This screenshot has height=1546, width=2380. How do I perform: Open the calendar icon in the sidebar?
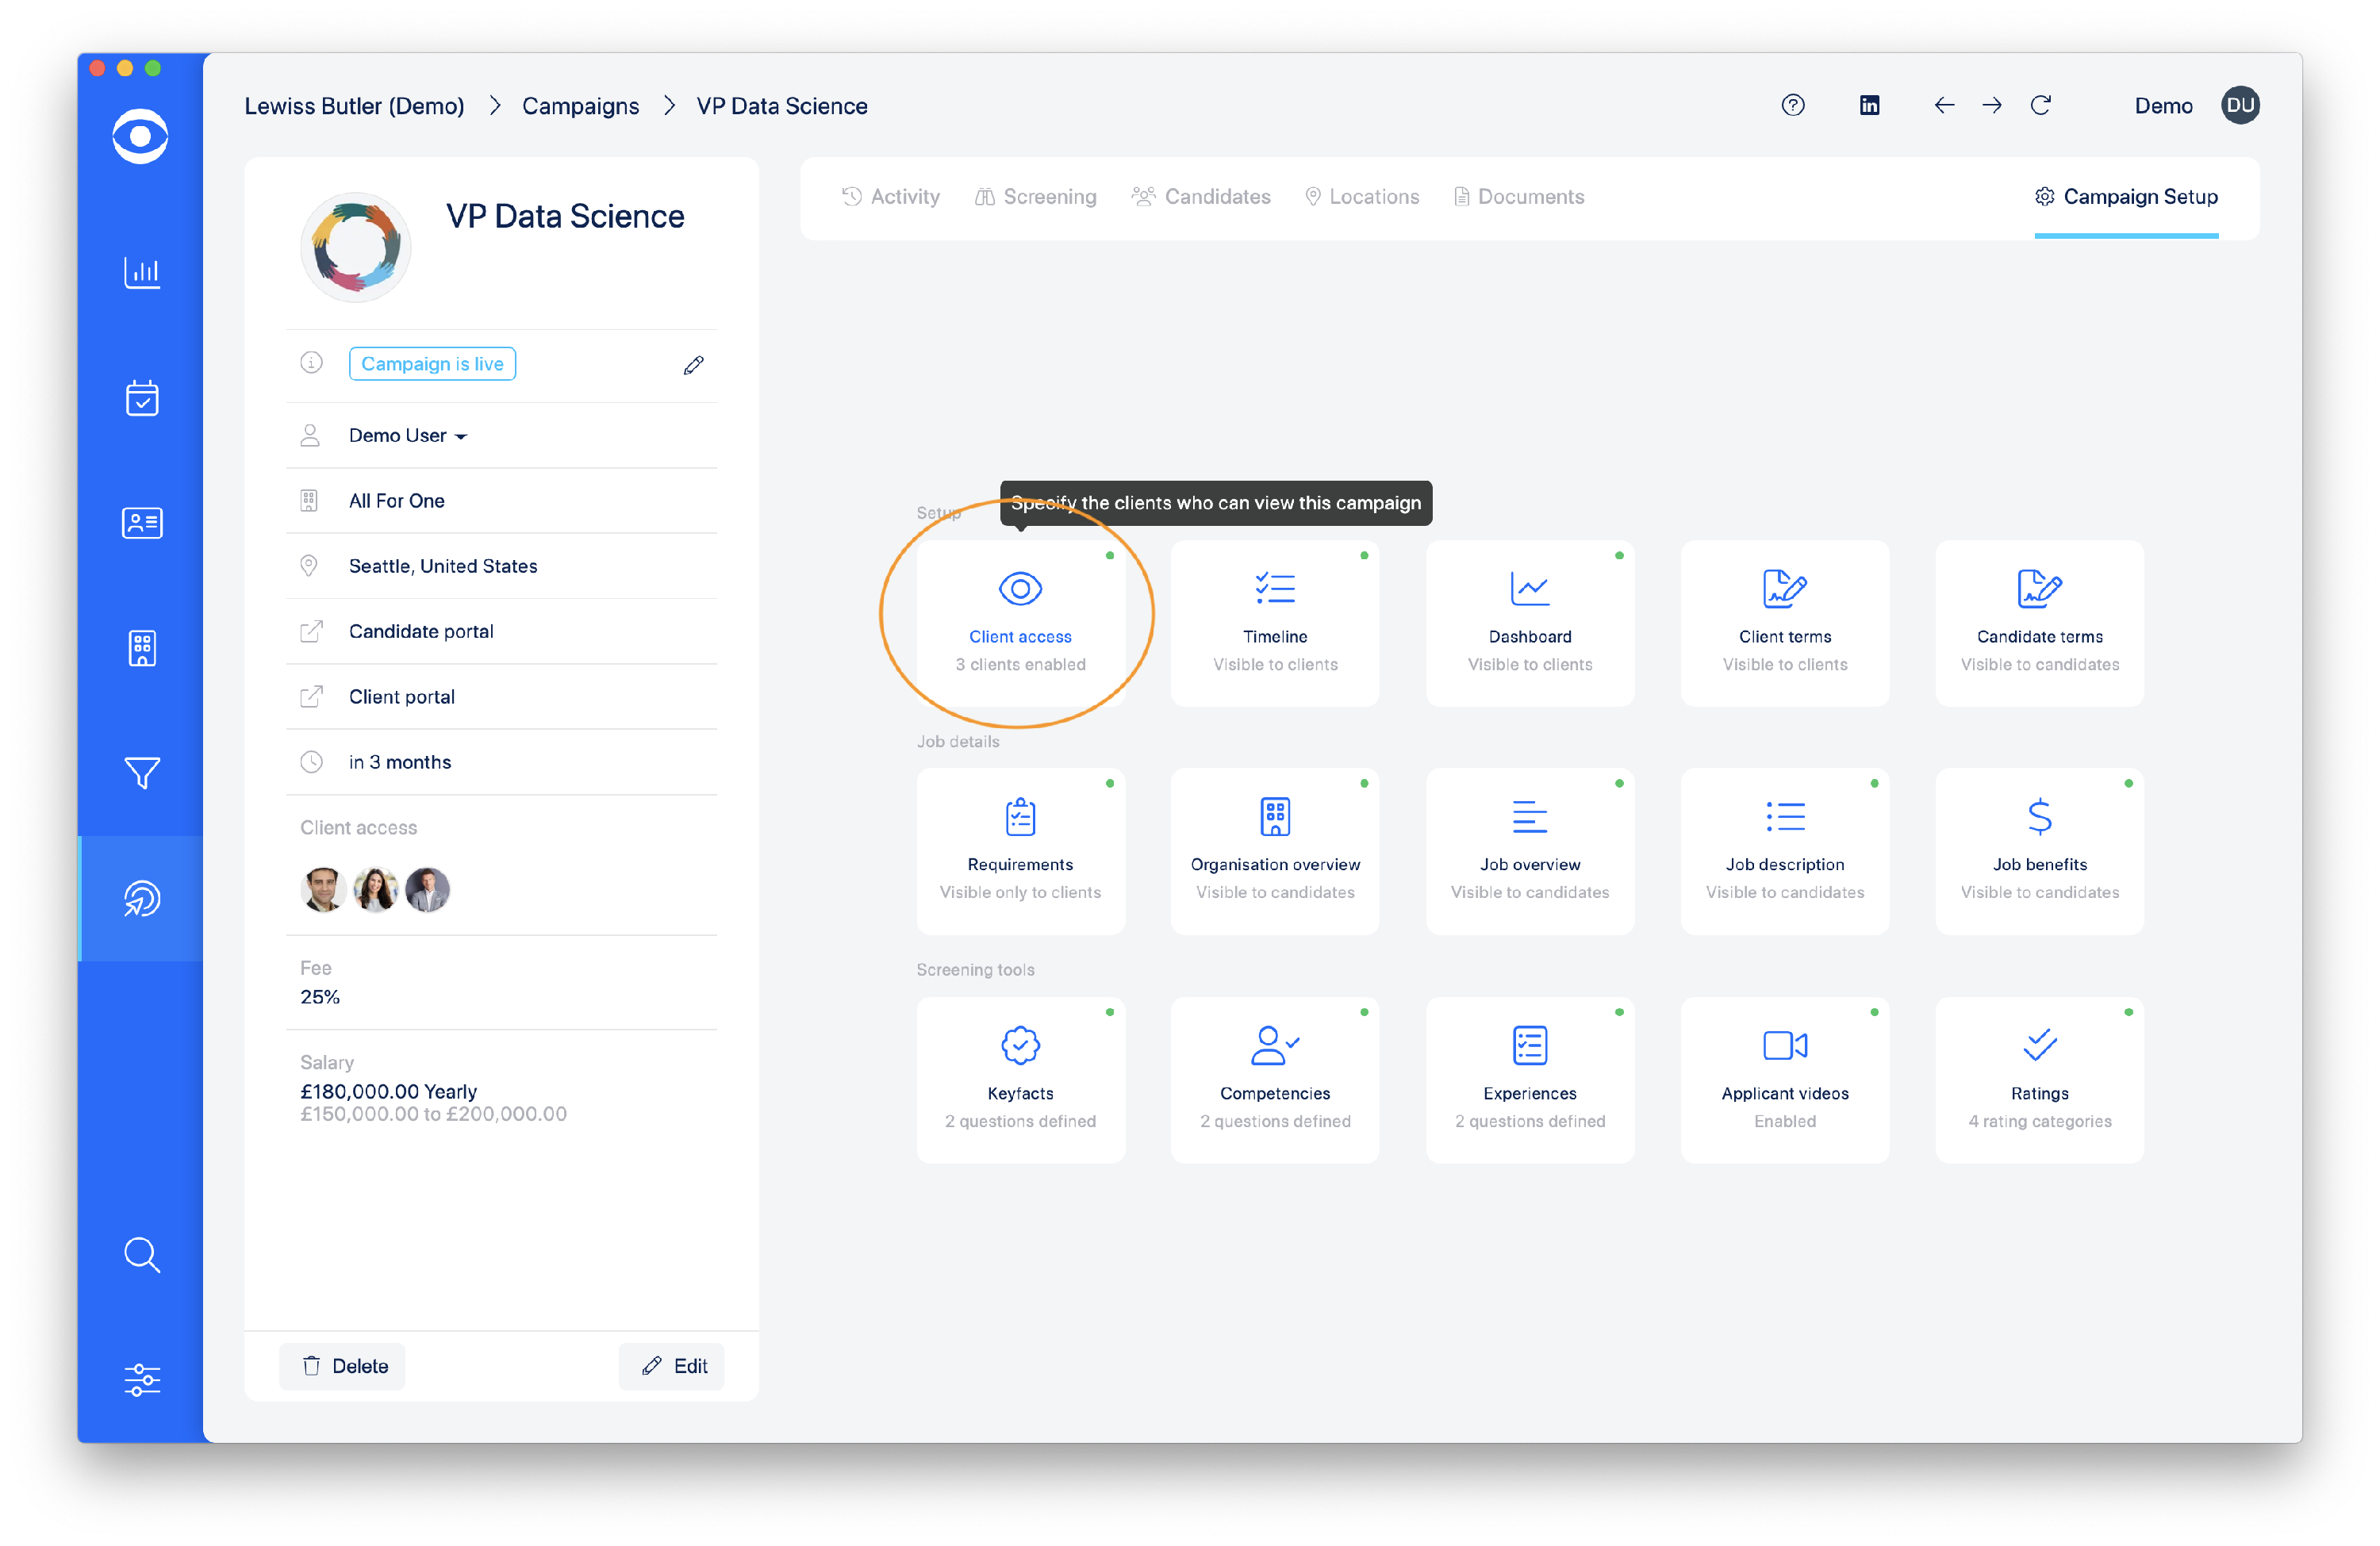[142, 398]
